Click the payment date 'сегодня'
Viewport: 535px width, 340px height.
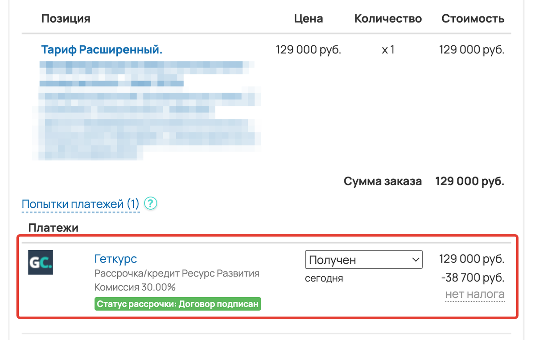324,279
